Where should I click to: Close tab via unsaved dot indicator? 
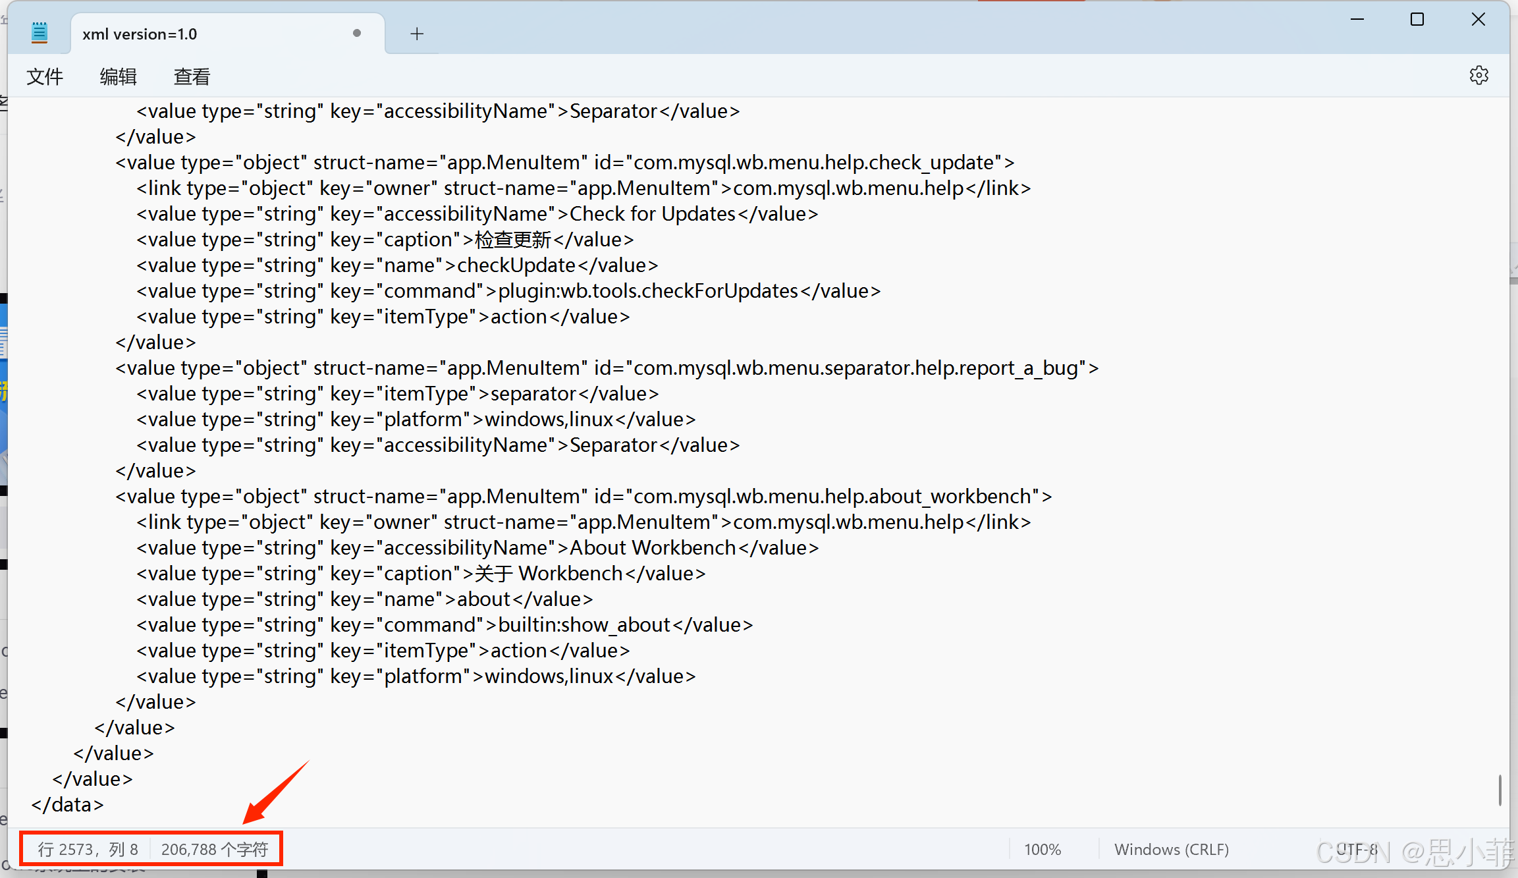(x=357, y=33)
